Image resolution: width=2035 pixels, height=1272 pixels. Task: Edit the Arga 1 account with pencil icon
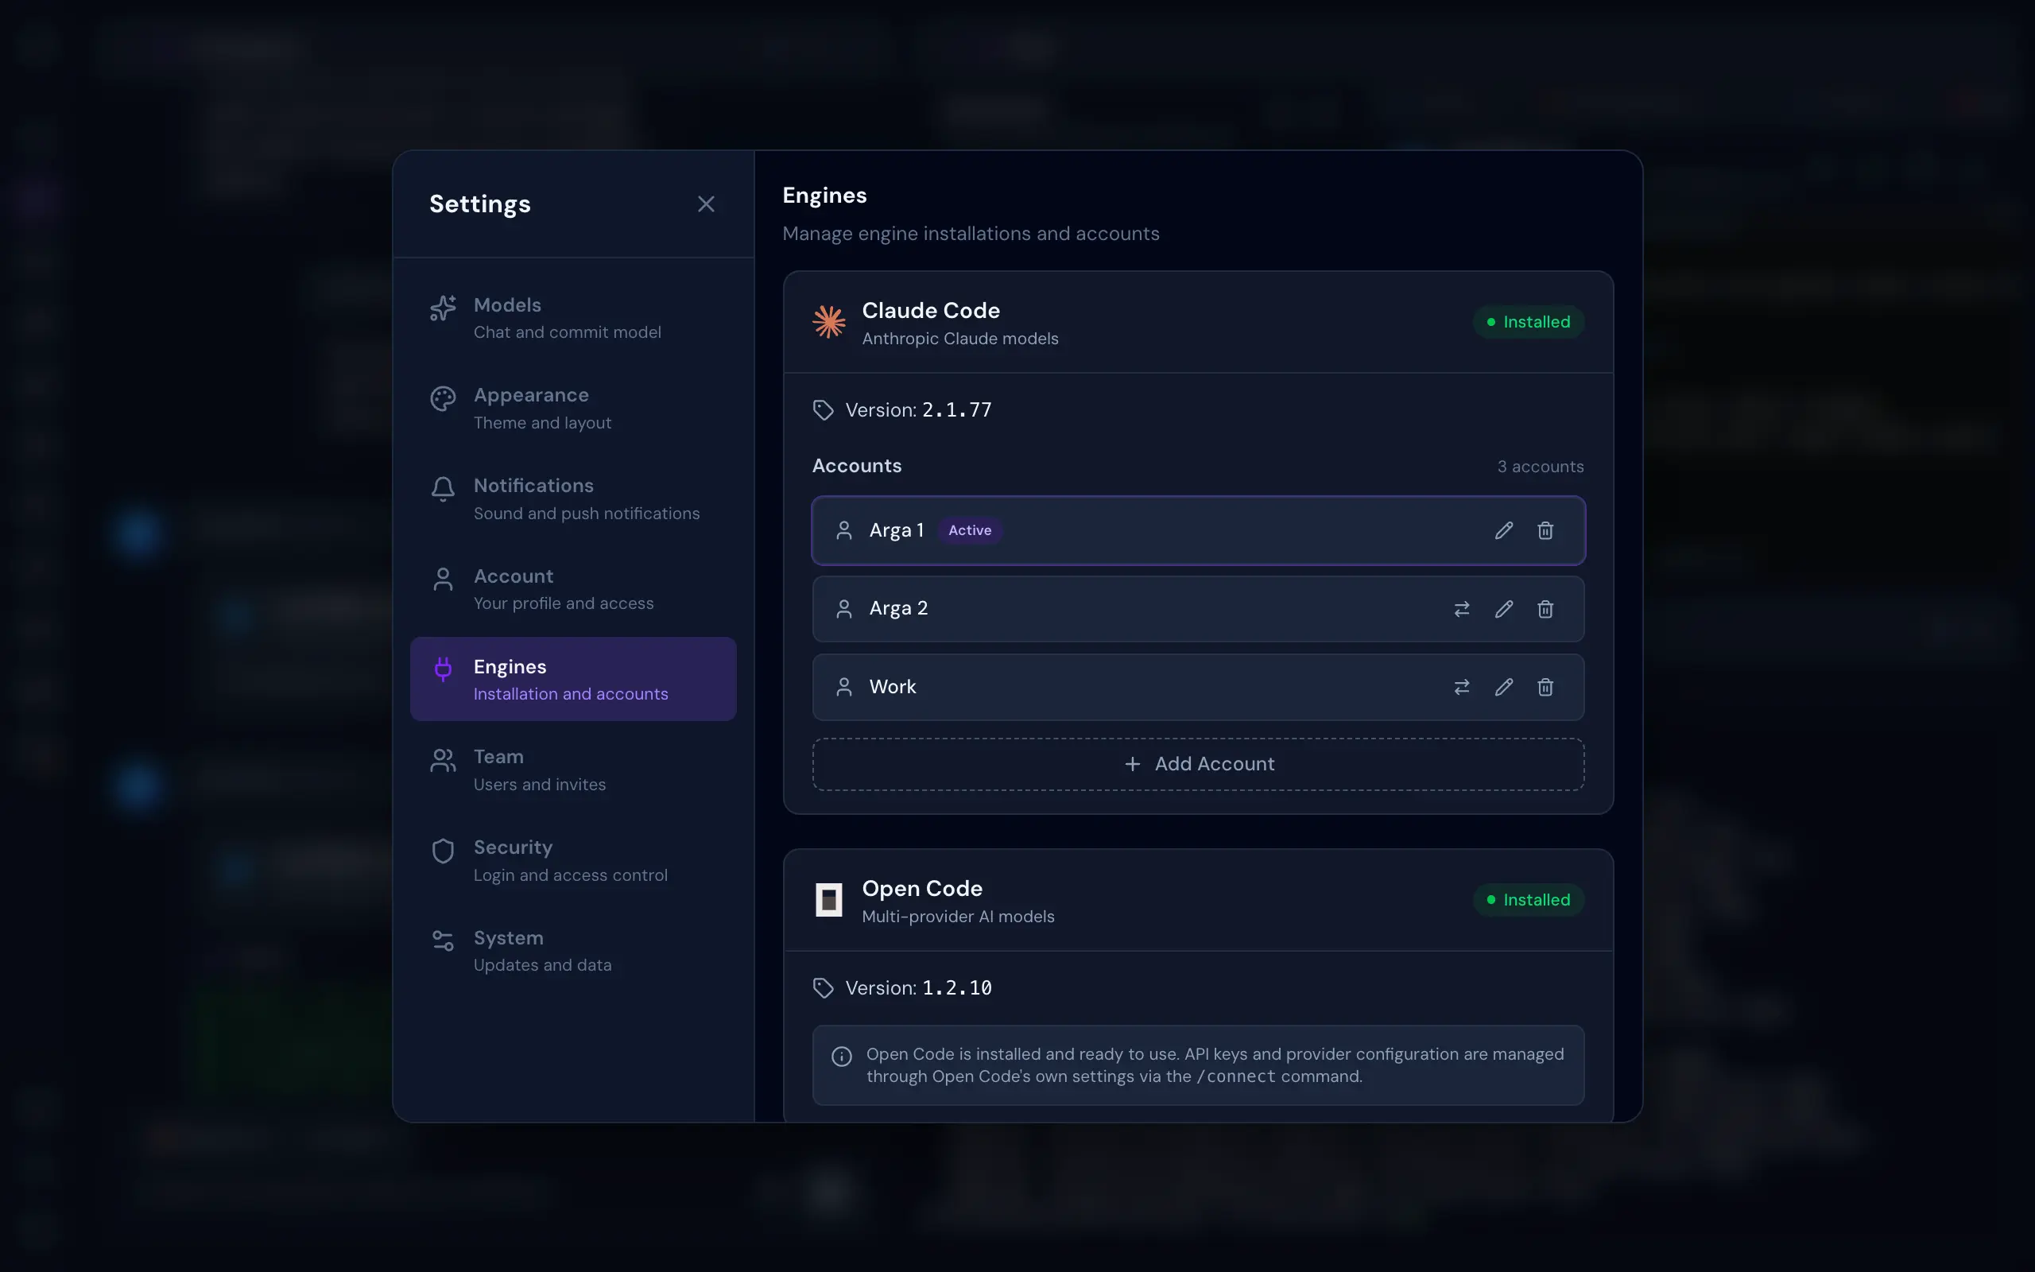pyautogui.click(x=1503, y=530)
